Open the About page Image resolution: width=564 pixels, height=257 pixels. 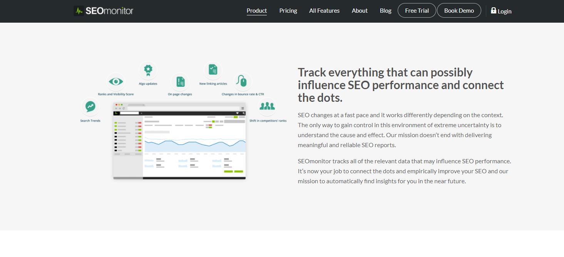click(360, 11)
